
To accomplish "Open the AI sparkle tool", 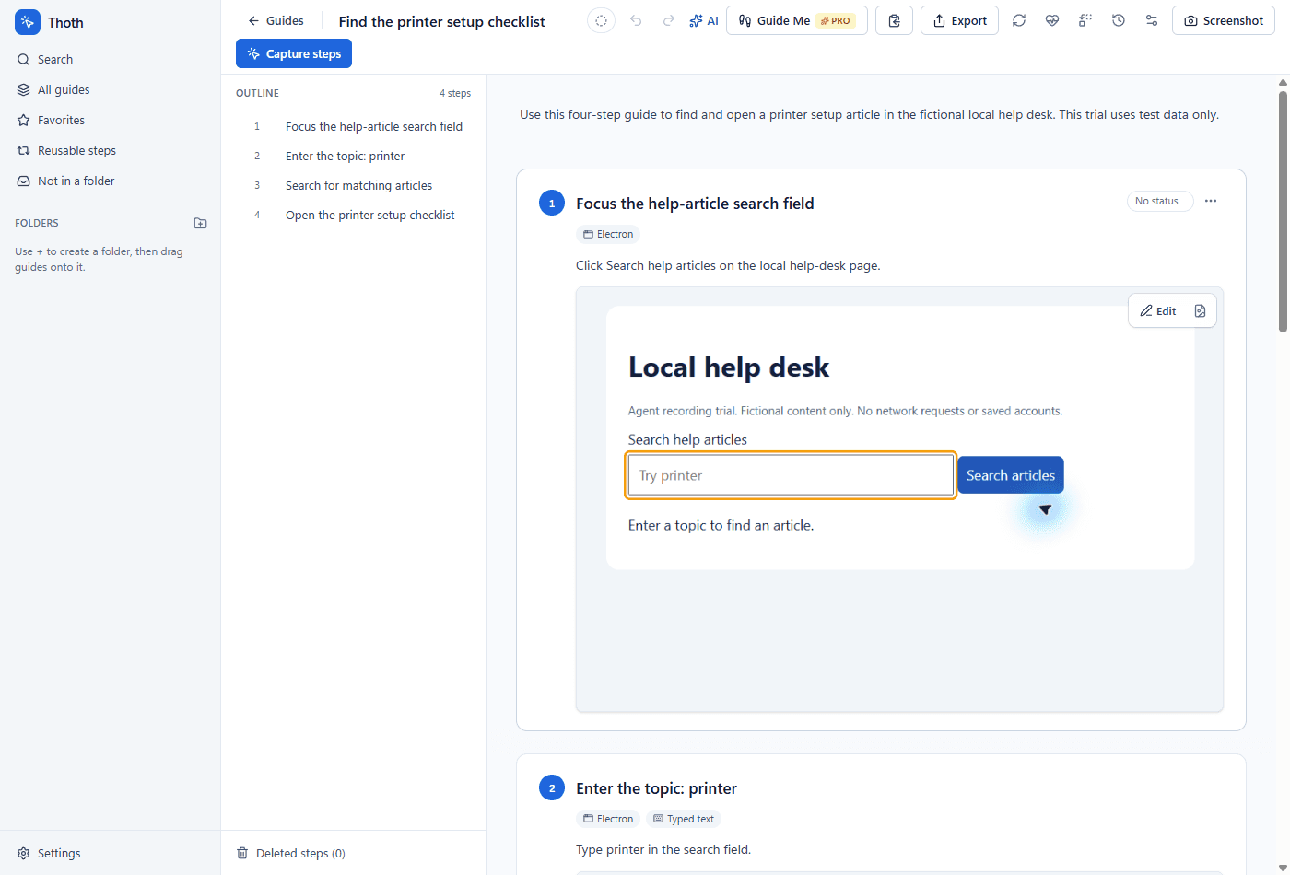I will (x=704, y=20).
